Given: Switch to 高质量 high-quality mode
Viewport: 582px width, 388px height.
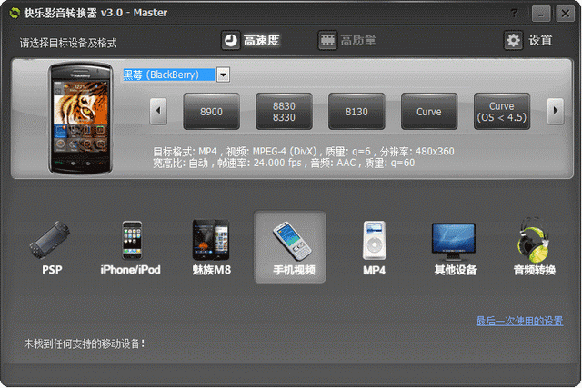Looking at the screenshot, I should tap(347, 40).
